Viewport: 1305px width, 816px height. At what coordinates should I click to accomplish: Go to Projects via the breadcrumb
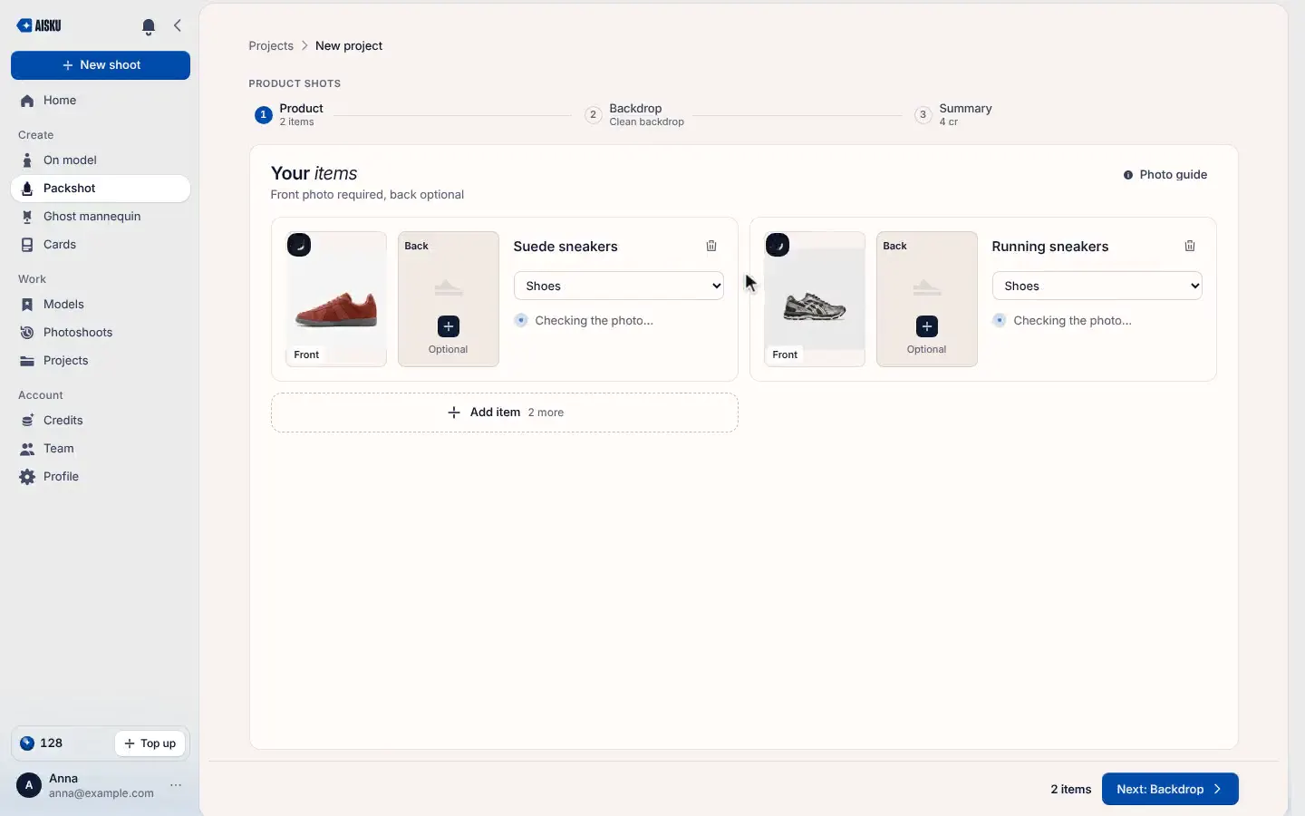click(271, 46)
